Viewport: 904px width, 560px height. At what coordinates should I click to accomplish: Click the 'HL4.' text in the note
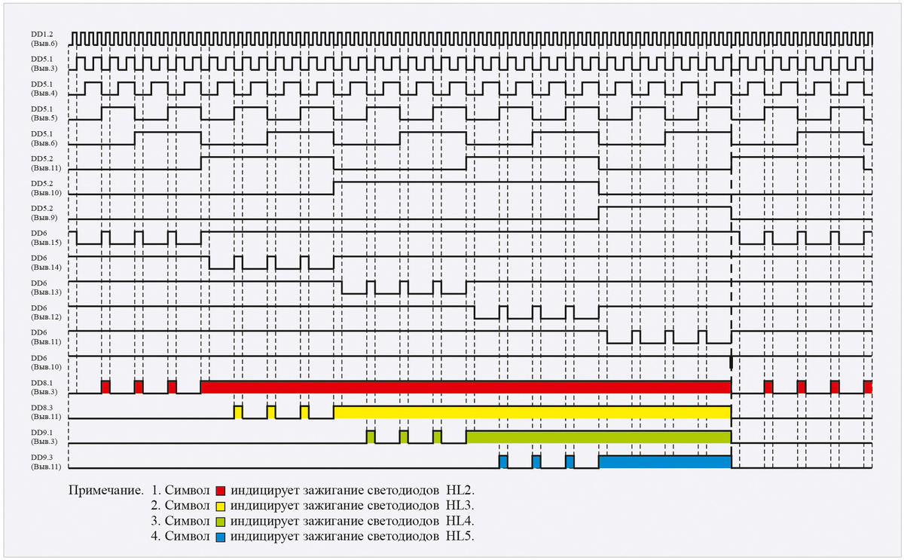point(460,521)
